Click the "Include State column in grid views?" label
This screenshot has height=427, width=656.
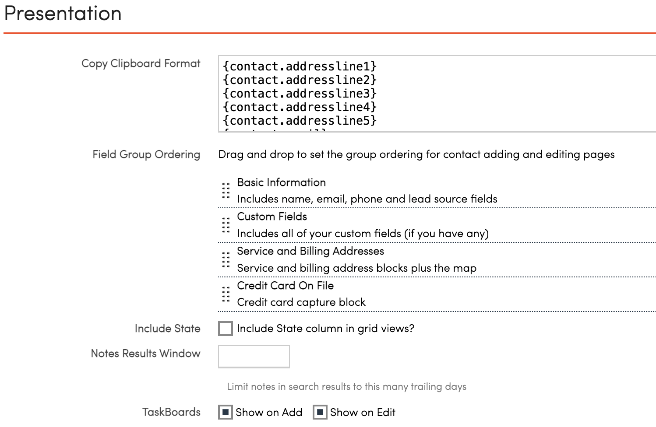pos(325,329)
